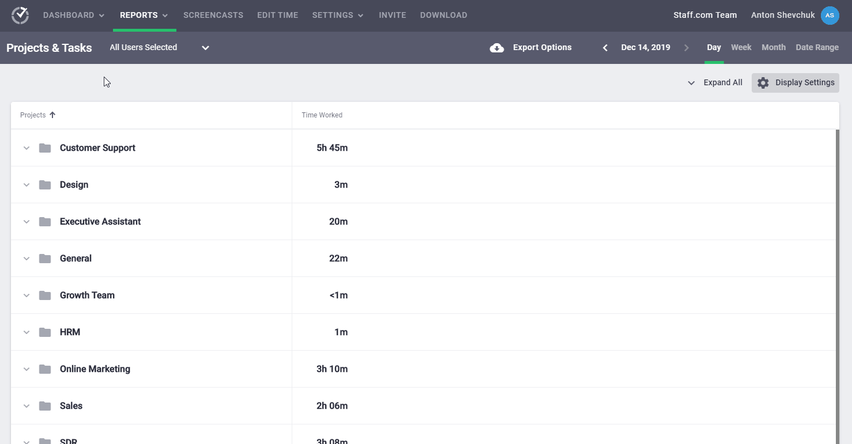Expand the Design project row
The height and width of the screenshot is (444, 852).
coord(26,185)
